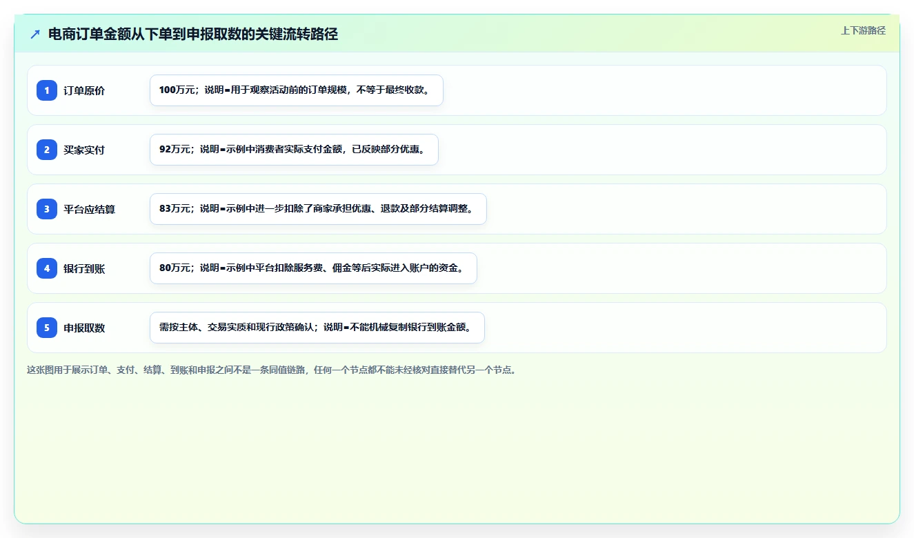Click the 上下游路径 label in the header

click(863, 31)
